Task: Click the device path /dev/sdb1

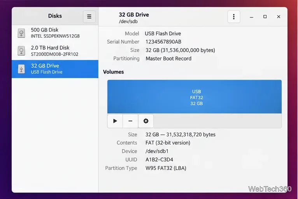Action: click(x=157, y=151)
